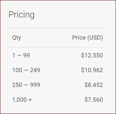Screen dimensions: 116x114
Task: Click the number 99 in first tier
Action: tap(27, 55)
